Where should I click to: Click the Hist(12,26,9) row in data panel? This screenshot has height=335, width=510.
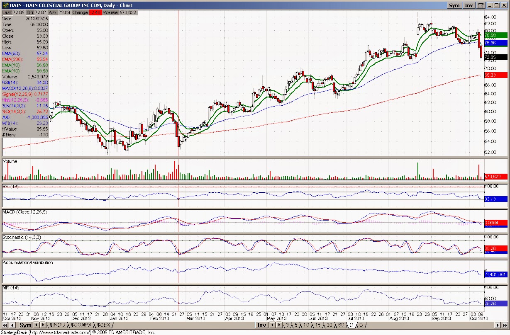tap(25, 100)
